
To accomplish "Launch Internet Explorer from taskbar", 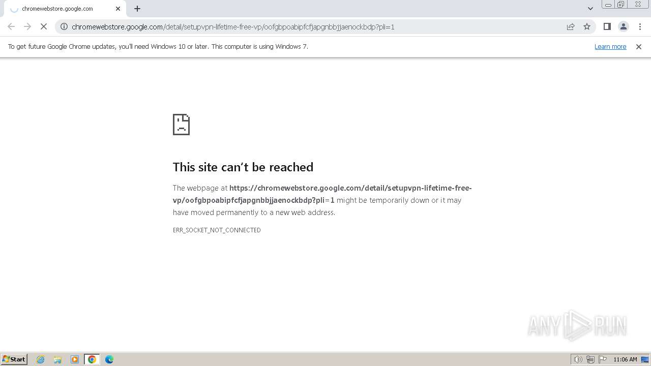I will click(41, 359).
